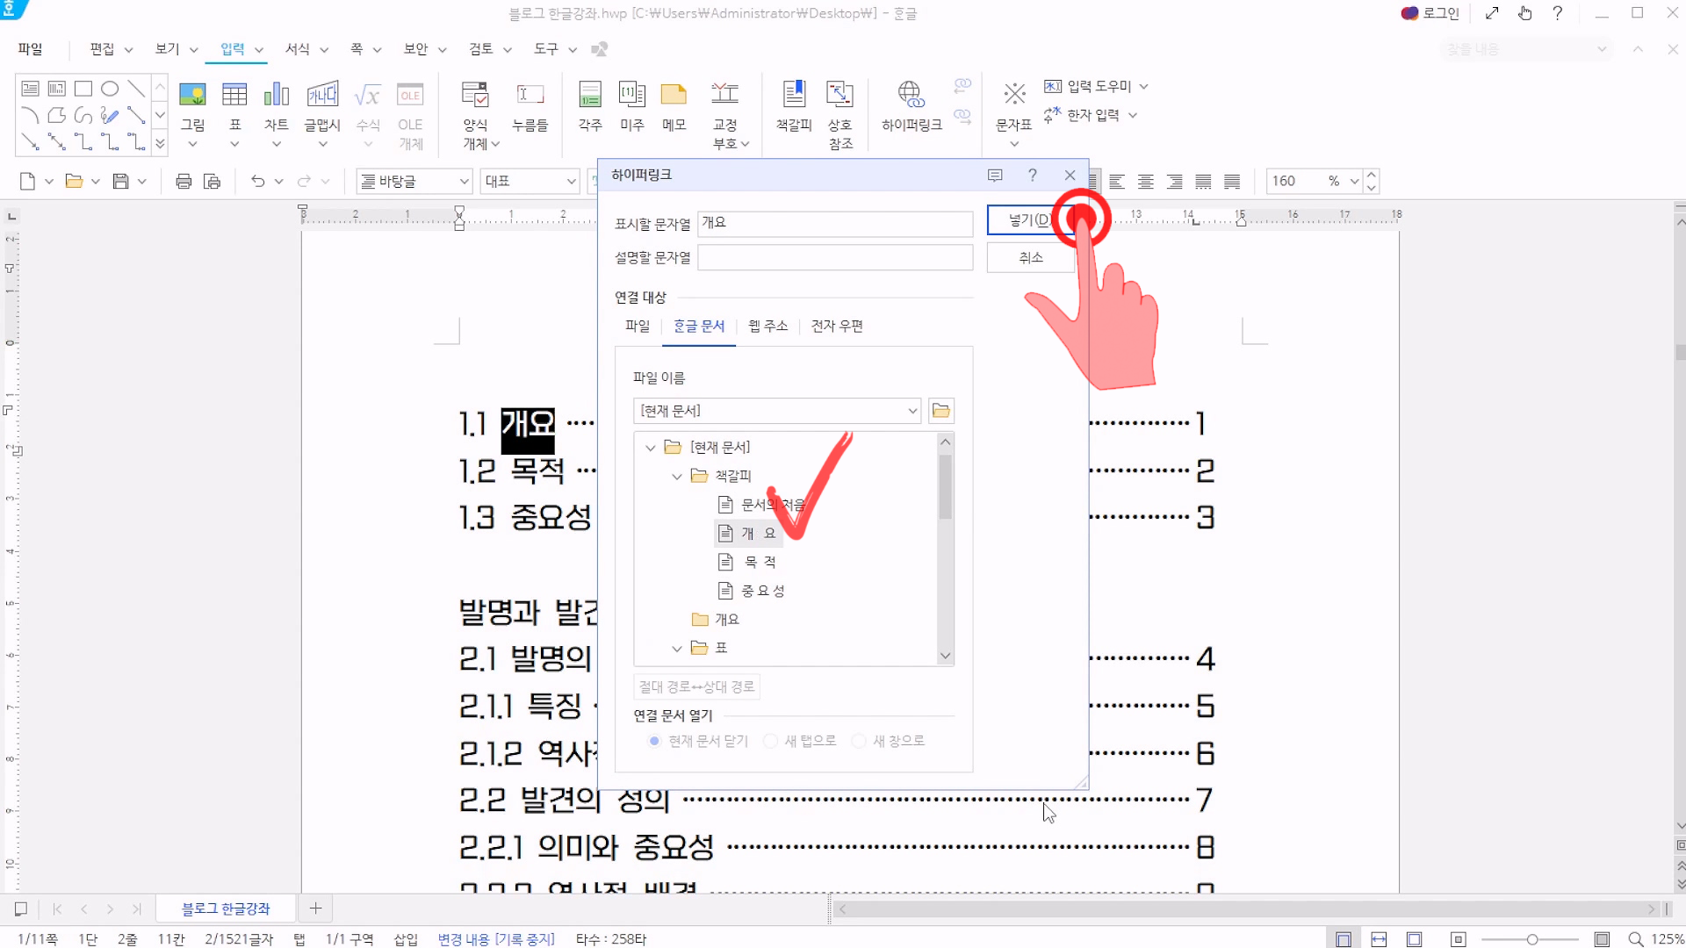Click the 책갈피 (bookmark) ribbon icon
The height and width of the screenshot is (948, 1686).
tap(794, 95)
